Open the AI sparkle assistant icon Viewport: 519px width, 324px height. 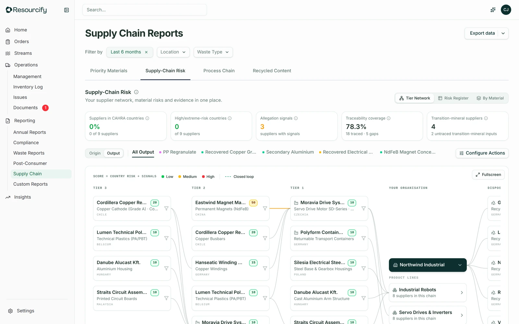[493, 10]
